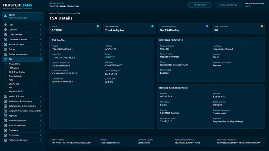
Task: Click the Owning service indicator dot
Action: [152, 26]
